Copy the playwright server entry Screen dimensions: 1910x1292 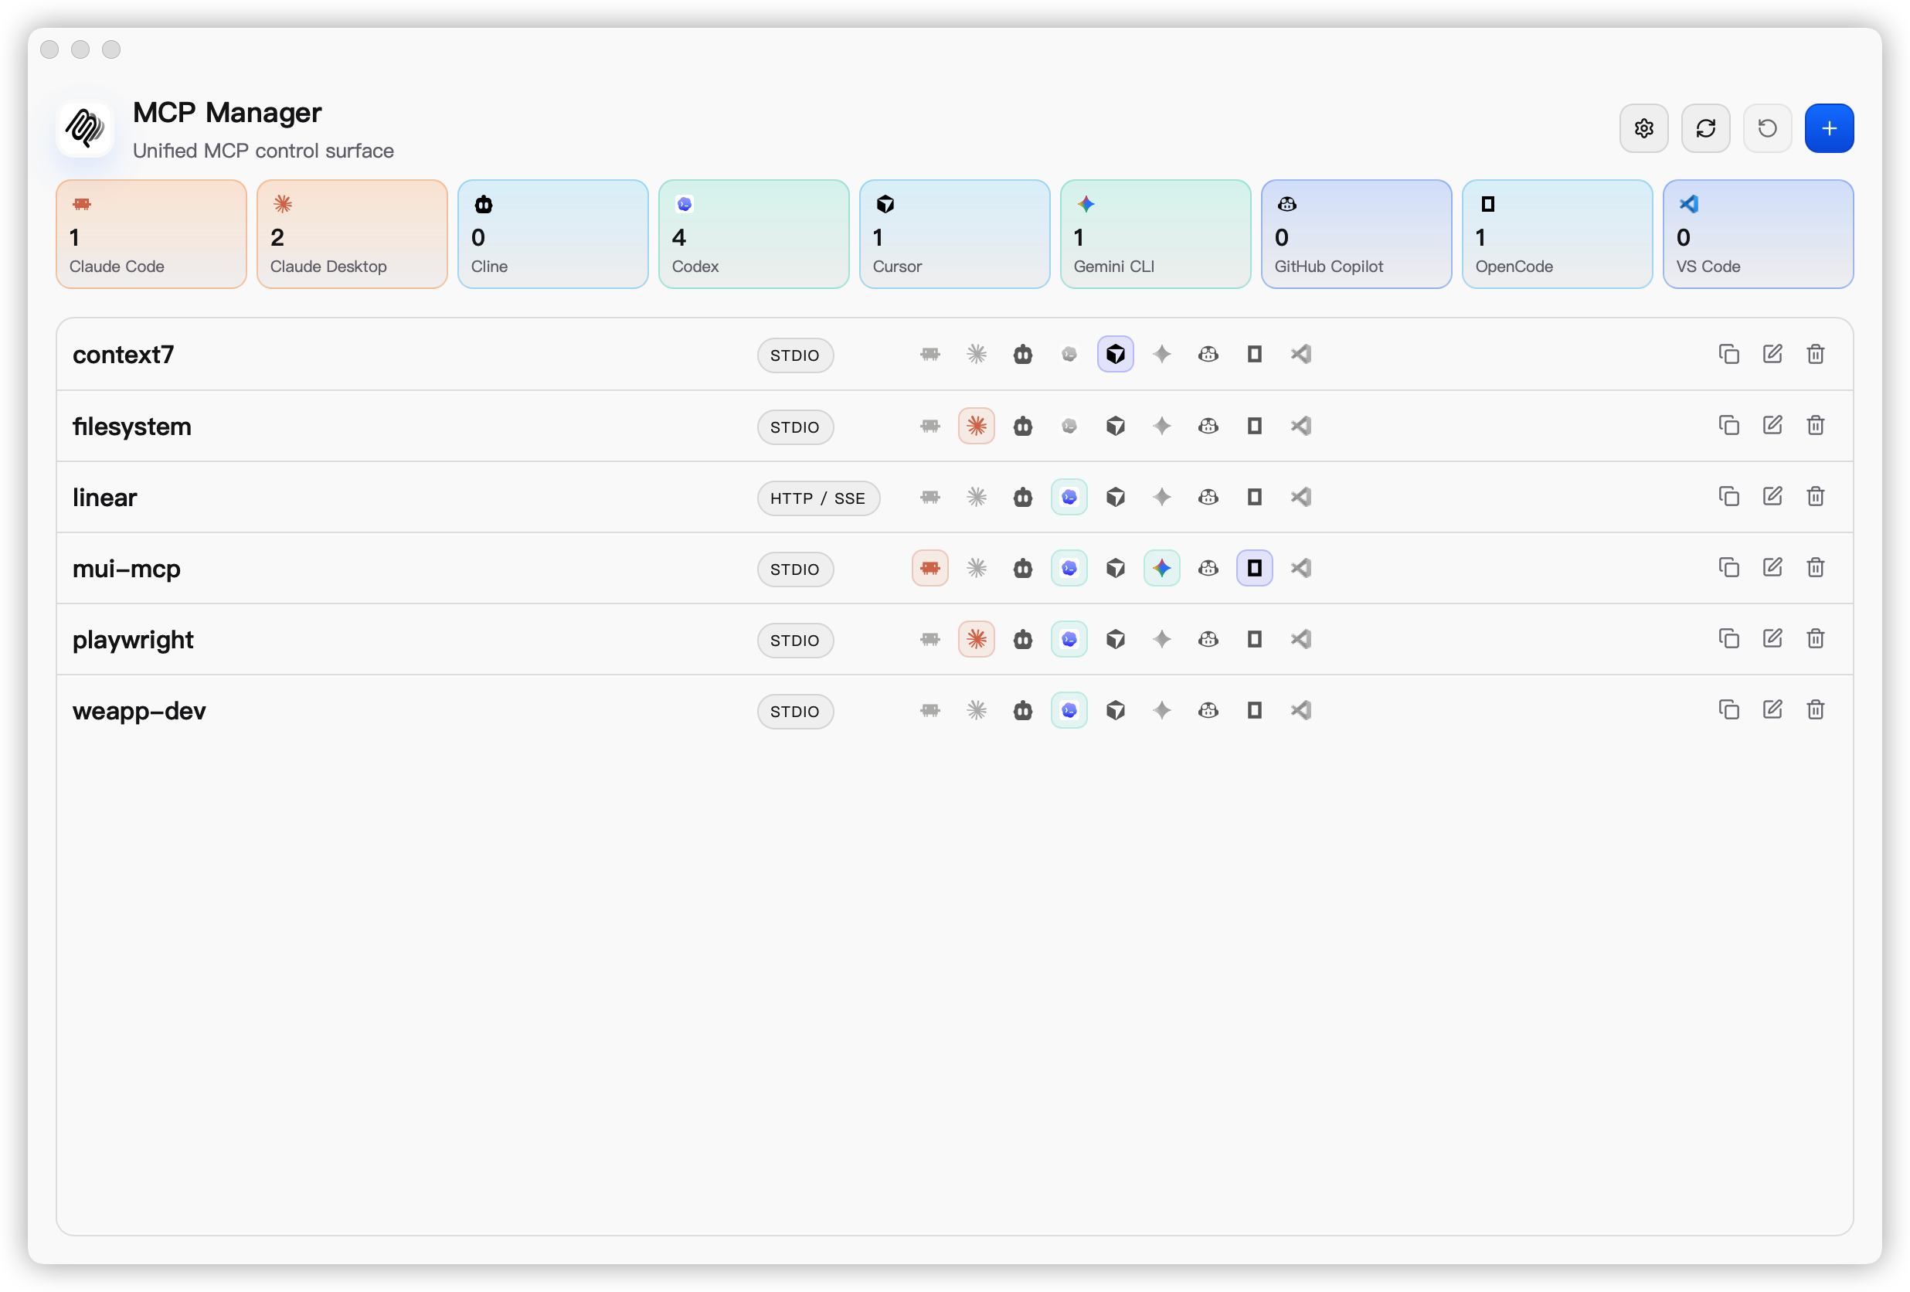coord(1729,639)
